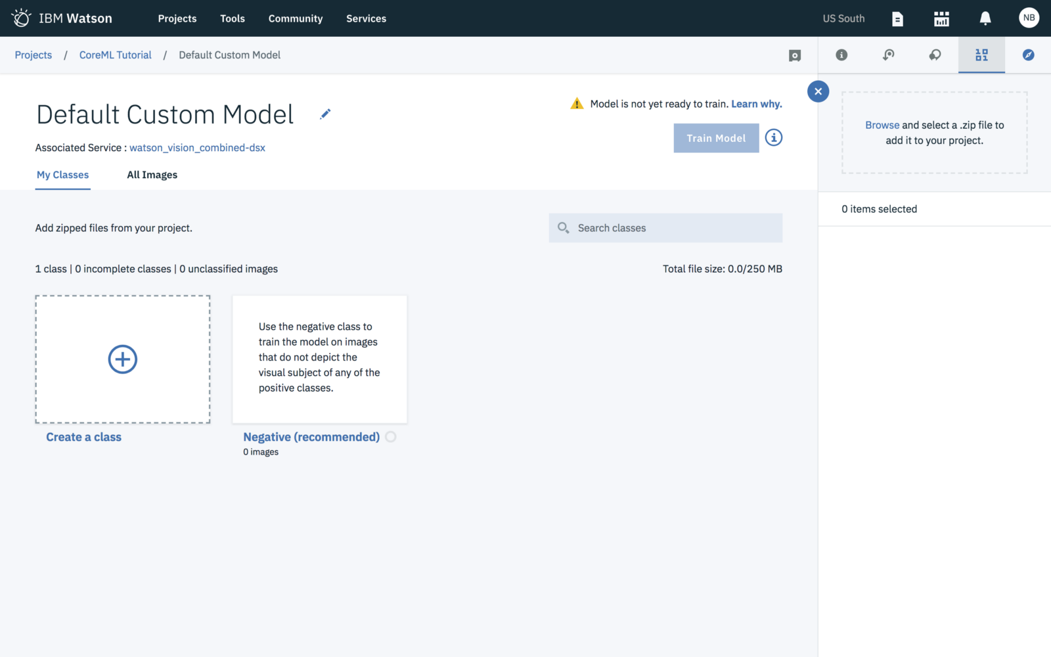Open the data catalog chart icon
This screenshot has height=657, width=1051.
click(941, 19)
